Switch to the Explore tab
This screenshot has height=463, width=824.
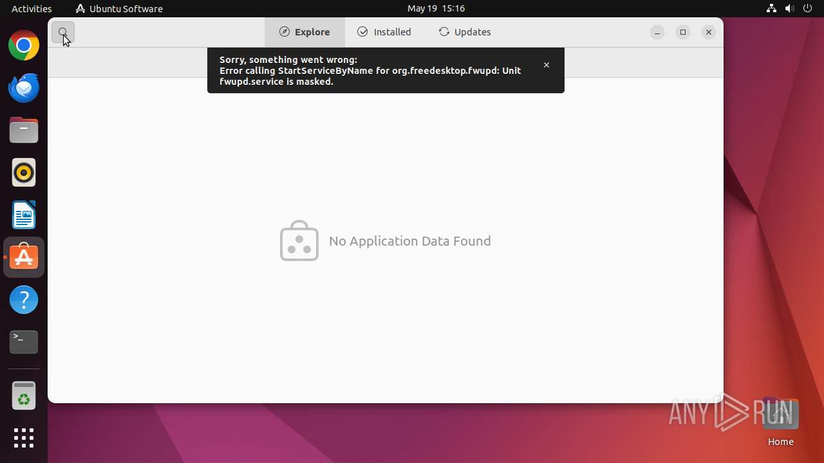[304, 32]
